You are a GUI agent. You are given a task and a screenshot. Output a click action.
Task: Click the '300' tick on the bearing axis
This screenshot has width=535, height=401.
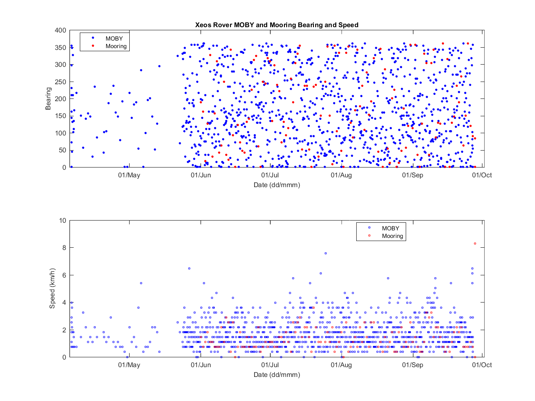[62, 65]
